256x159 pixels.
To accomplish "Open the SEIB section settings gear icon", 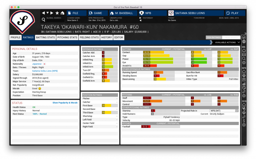I will tap(244, 125).
